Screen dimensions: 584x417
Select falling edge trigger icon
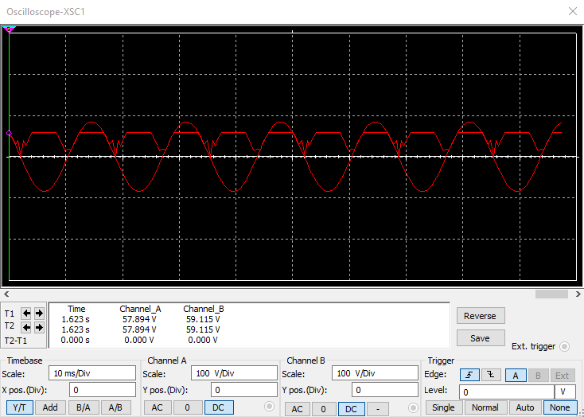pyautogui.click(x=491, y=375)
